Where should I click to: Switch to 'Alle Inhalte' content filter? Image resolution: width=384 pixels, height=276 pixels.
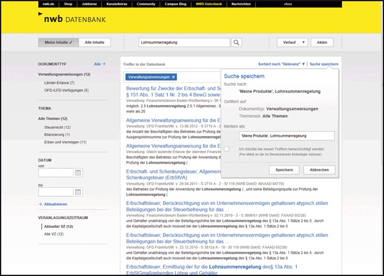(94, 43)
